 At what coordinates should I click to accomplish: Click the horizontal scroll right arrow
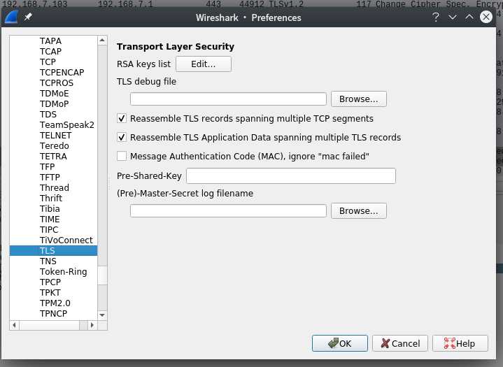click(x=92, y=325)
